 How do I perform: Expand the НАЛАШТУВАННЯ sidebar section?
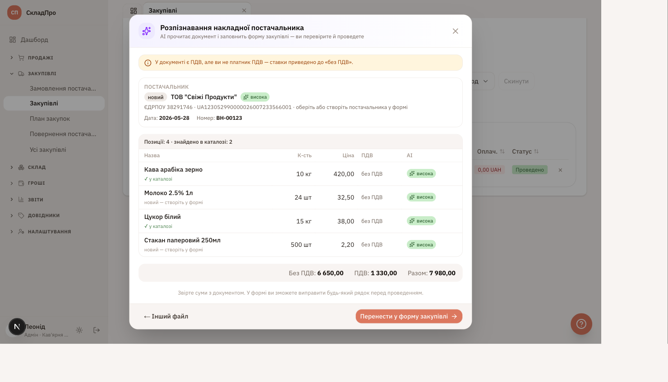coord(54,232)
